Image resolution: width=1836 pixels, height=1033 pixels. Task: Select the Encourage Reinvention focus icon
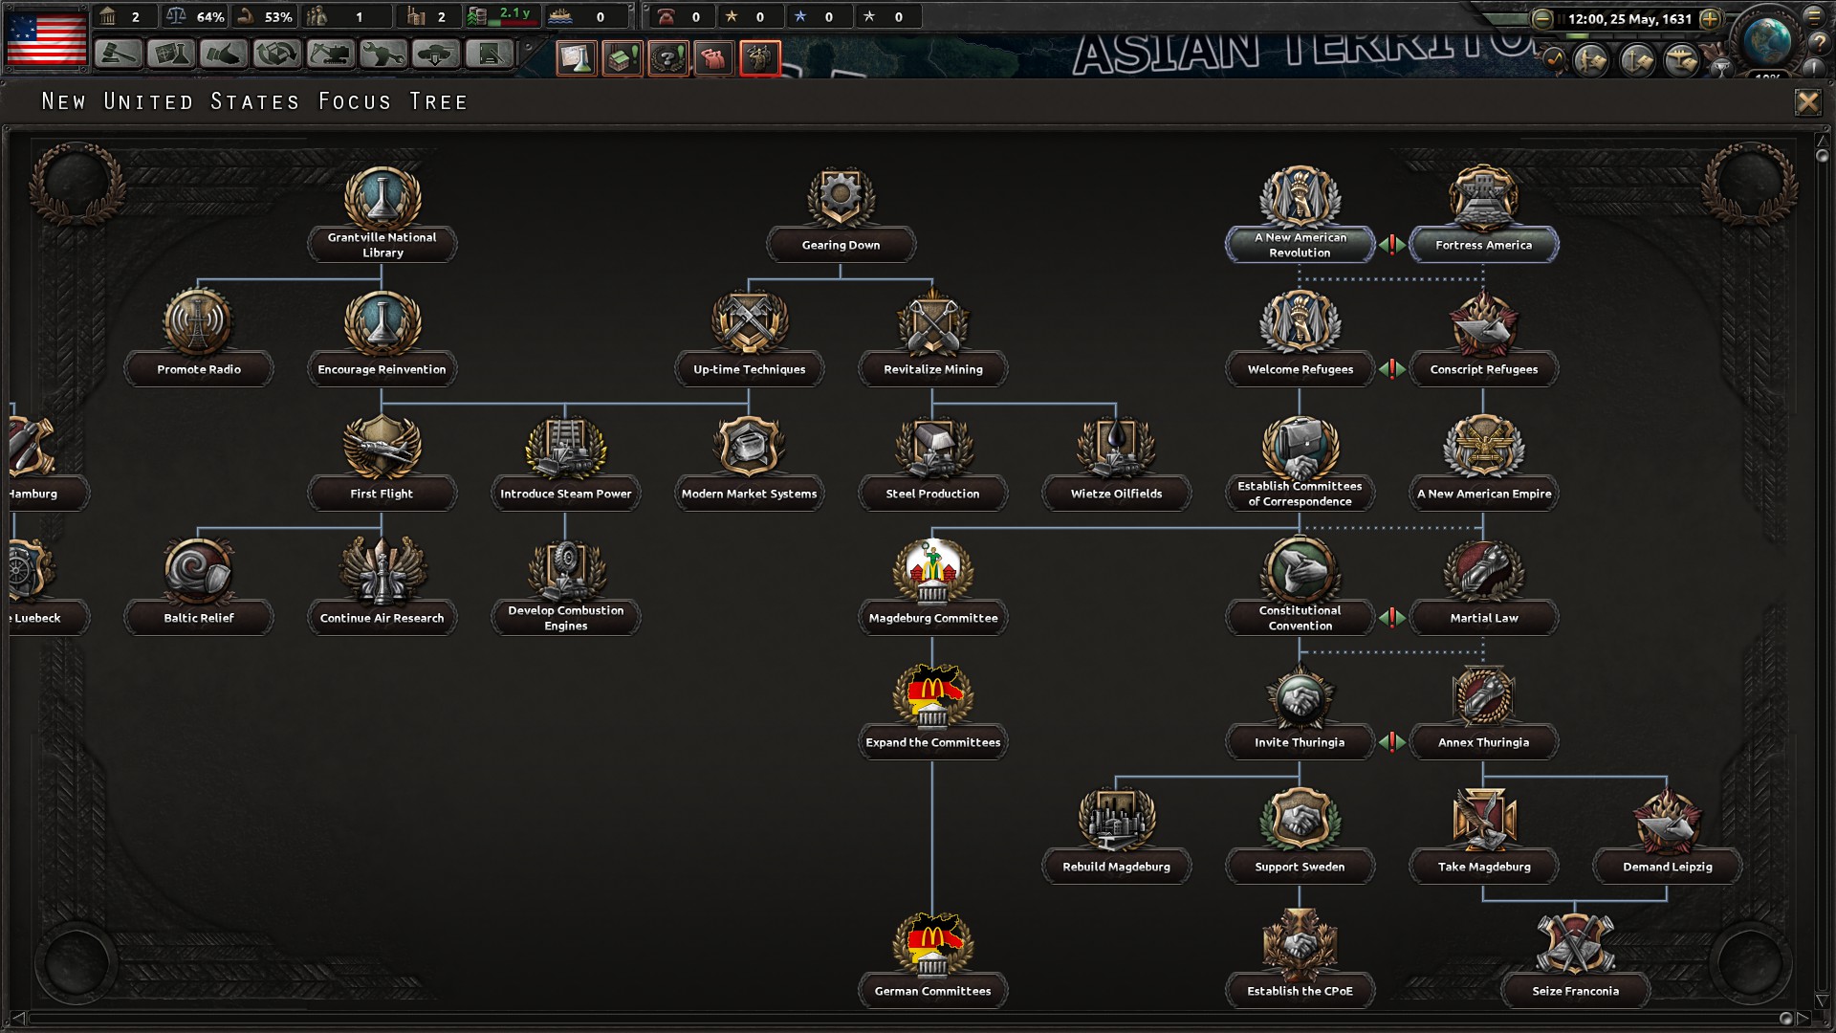pyautogui.click(x=382, y=322)
